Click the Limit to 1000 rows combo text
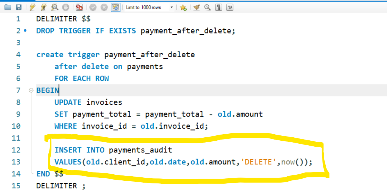 pyautogui.click(x=143, y=7)
